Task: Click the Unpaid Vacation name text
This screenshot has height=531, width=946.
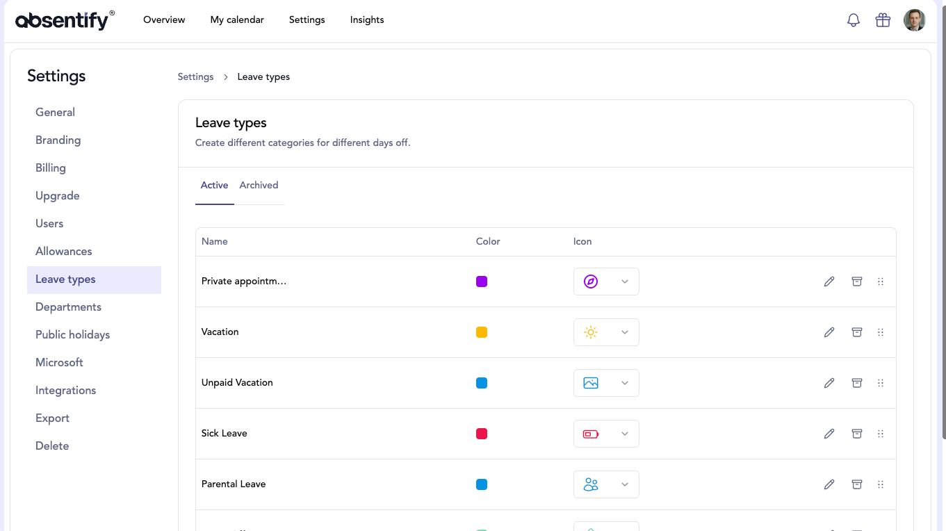Action: (x=237, y=383)
